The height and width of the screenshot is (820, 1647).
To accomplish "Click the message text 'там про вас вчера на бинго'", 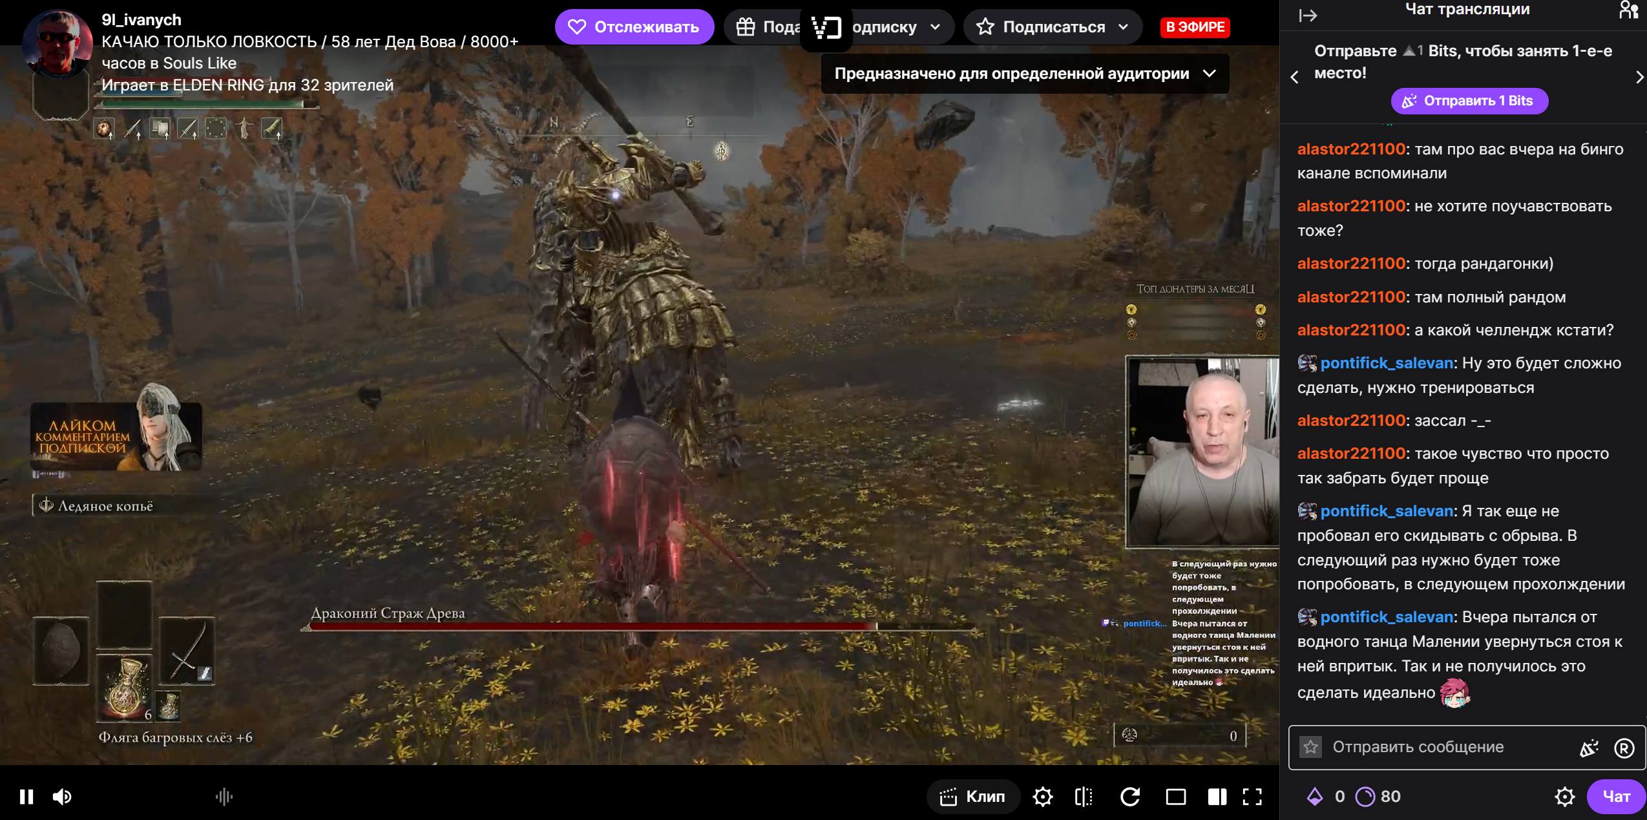I will point(1519,149).
